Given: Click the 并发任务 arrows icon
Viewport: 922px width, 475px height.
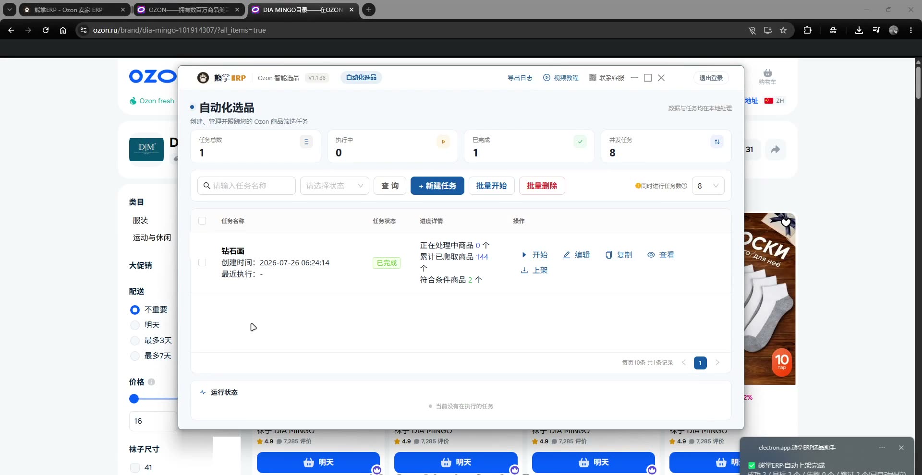Looking at the screenshot, I should [x=717, y=142].
